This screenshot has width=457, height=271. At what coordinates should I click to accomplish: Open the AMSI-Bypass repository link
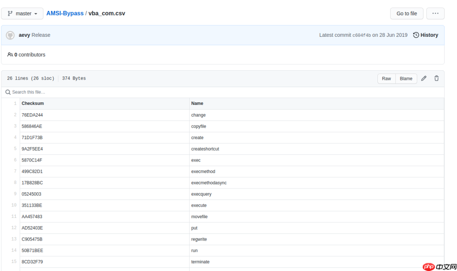click(65, 14)
